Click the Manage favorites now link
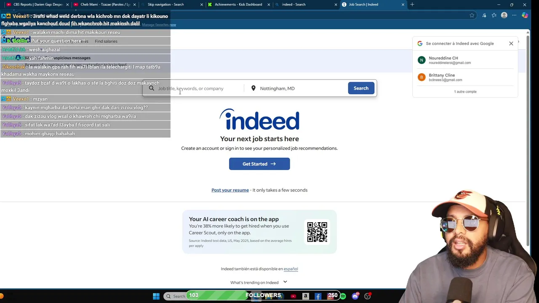The image size is (539, 303). click(x=159, y=25)
